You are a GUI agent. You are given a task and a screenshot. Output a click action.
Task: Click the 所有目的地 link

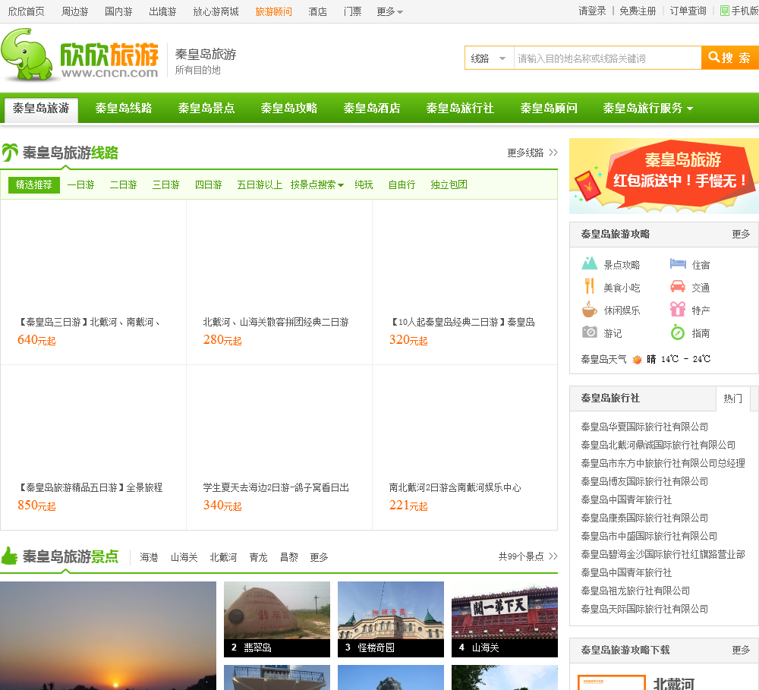(198, 70)
